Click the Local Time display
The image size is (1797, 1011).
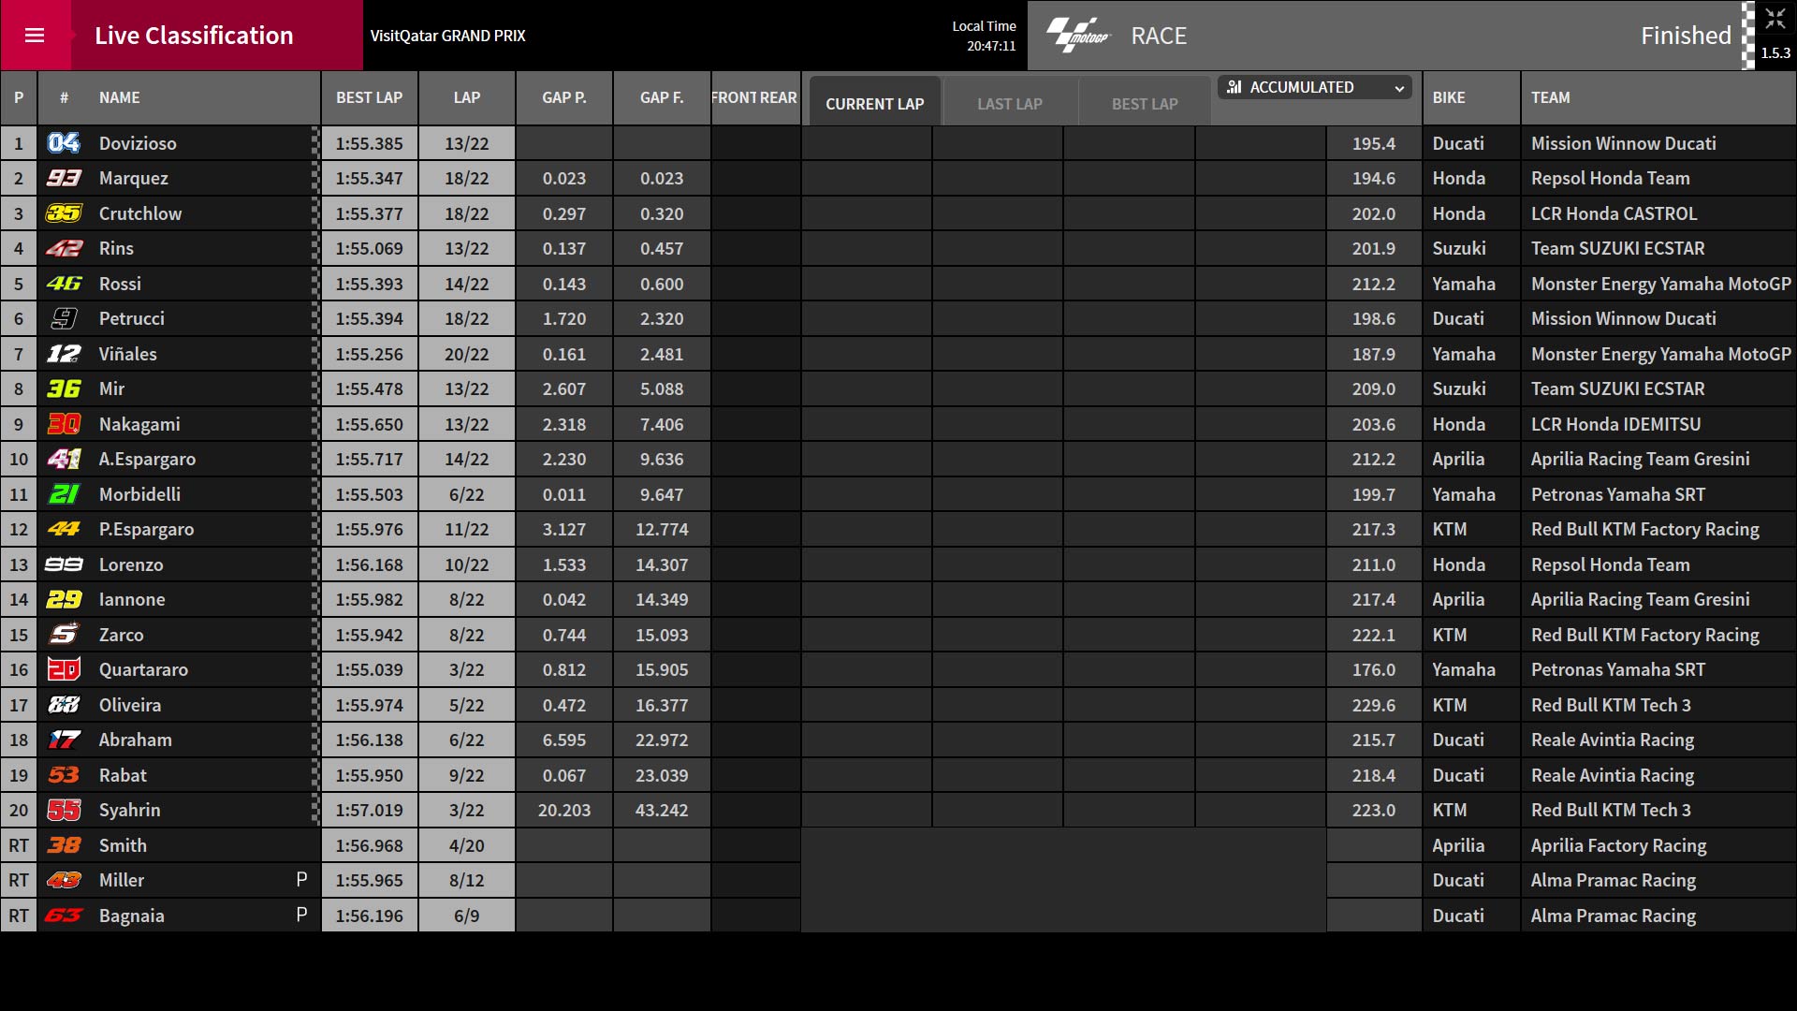tap(984, 36)
